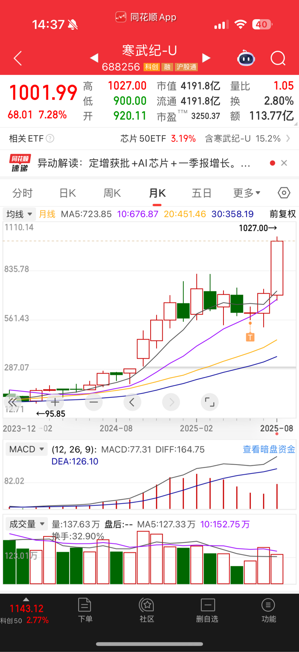Open 芯片50ETF 3.19% entry
299x652 pixels.
[158, 139]
